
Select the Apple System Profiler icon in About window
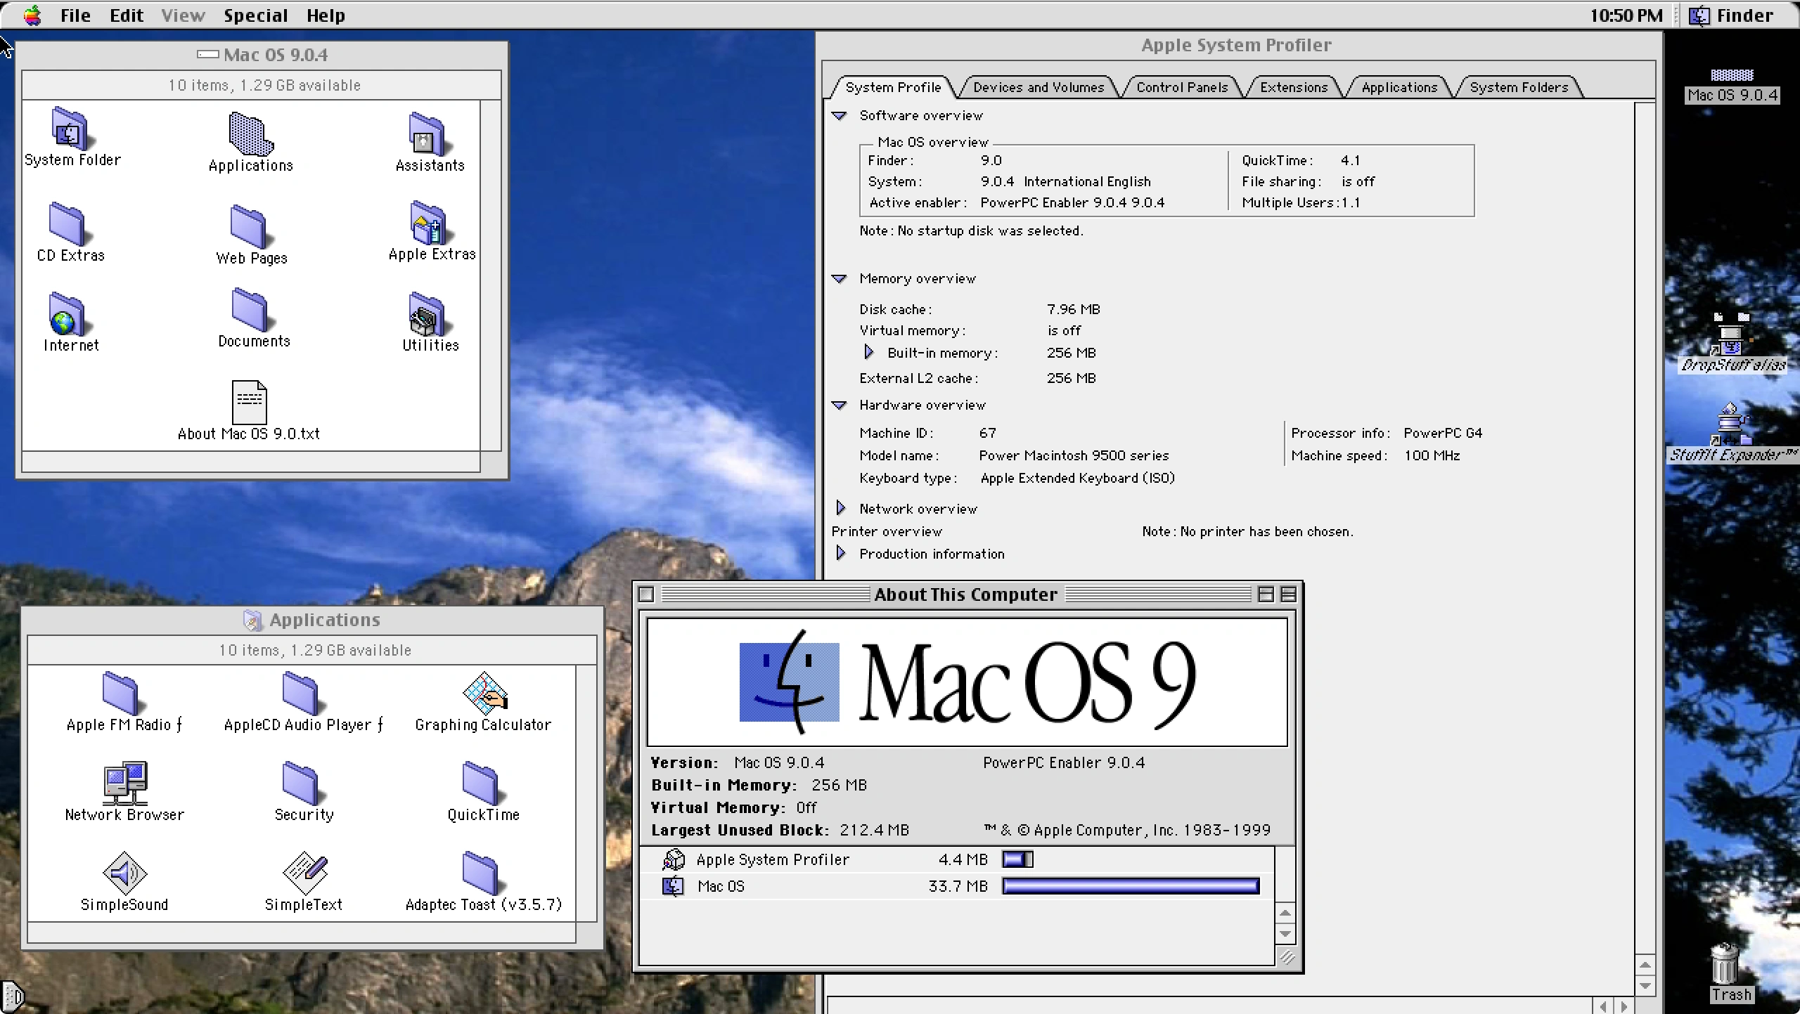pyautogui.click(x=673, y=859)
